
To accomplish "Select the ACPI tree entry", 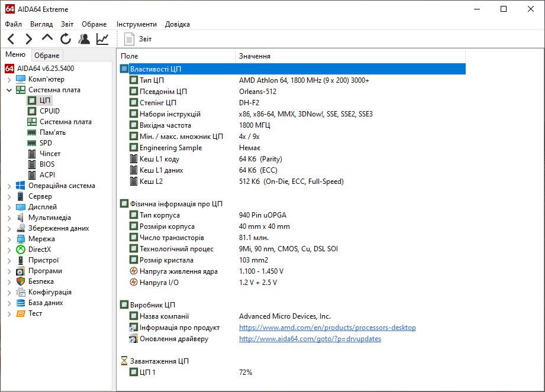I will point(47,175).
